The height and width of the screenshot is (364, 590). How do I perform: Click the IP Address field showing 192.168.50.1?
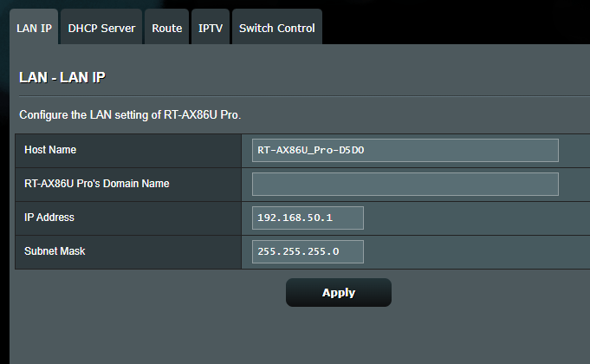pyautogui.click(x=308, y=218)
